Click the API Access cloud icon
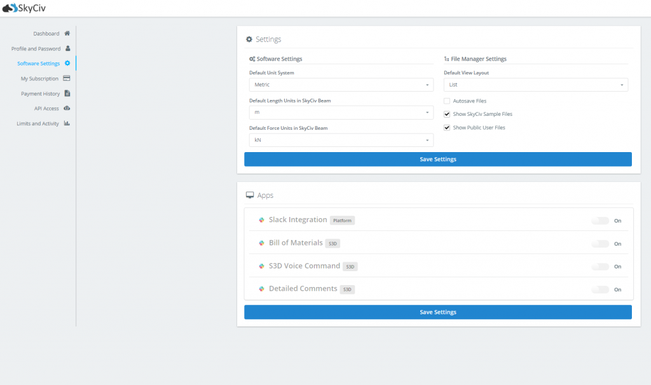Viewport: 651px width, 385px height. click(67, 108)
